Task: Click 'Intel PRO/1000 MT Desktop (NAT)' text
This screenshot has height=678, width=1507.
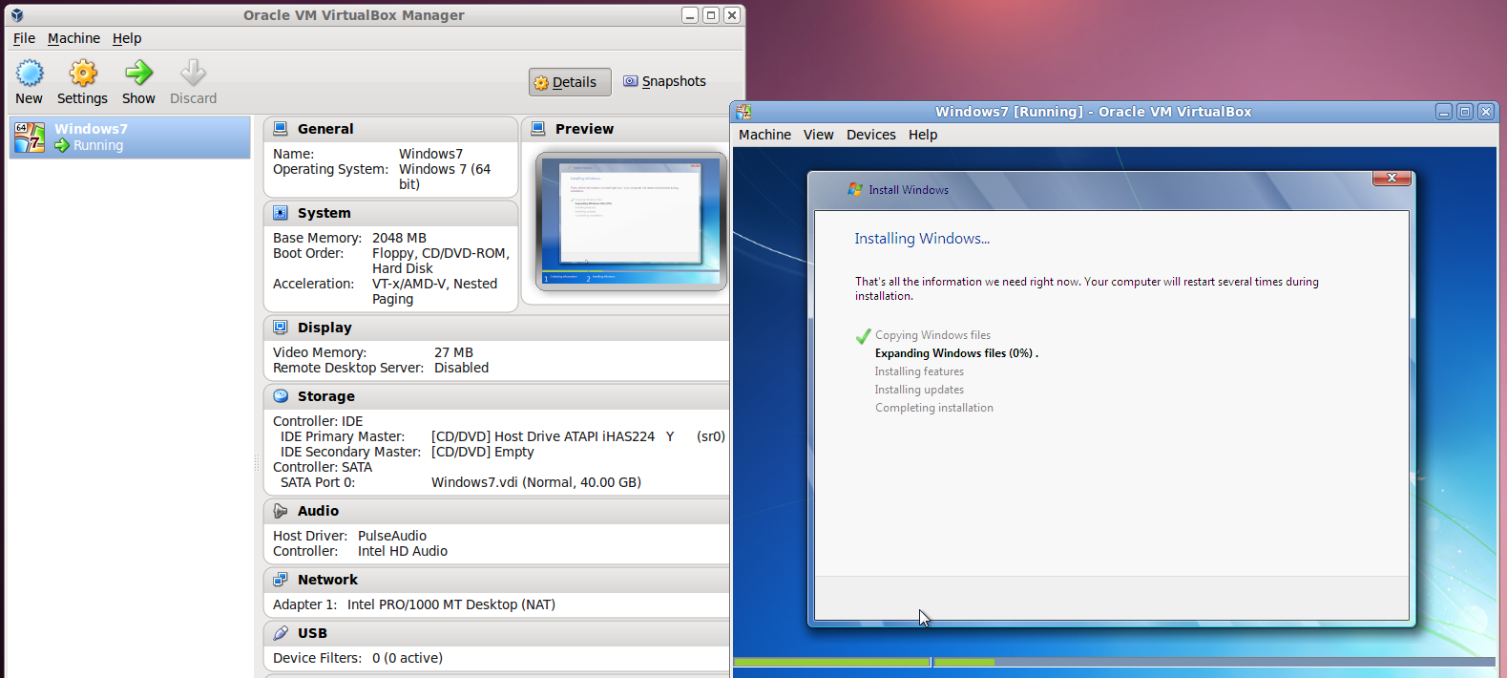Action: pyautogui.click(x=451, y=604)
